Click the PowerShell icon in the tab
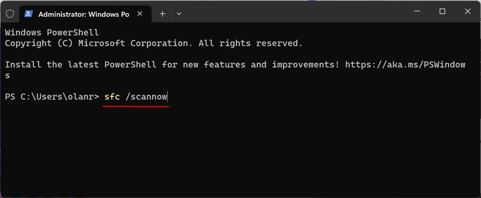The width and height of the screenshot is (481, 198). 28,14
